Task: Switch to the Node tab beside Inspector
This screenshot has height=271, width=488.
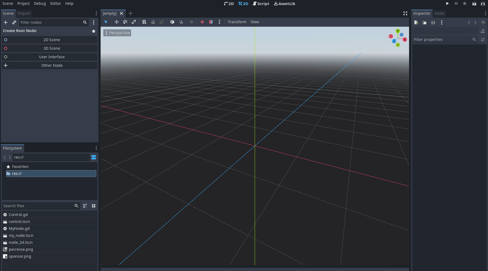Action: coord(439,13)
